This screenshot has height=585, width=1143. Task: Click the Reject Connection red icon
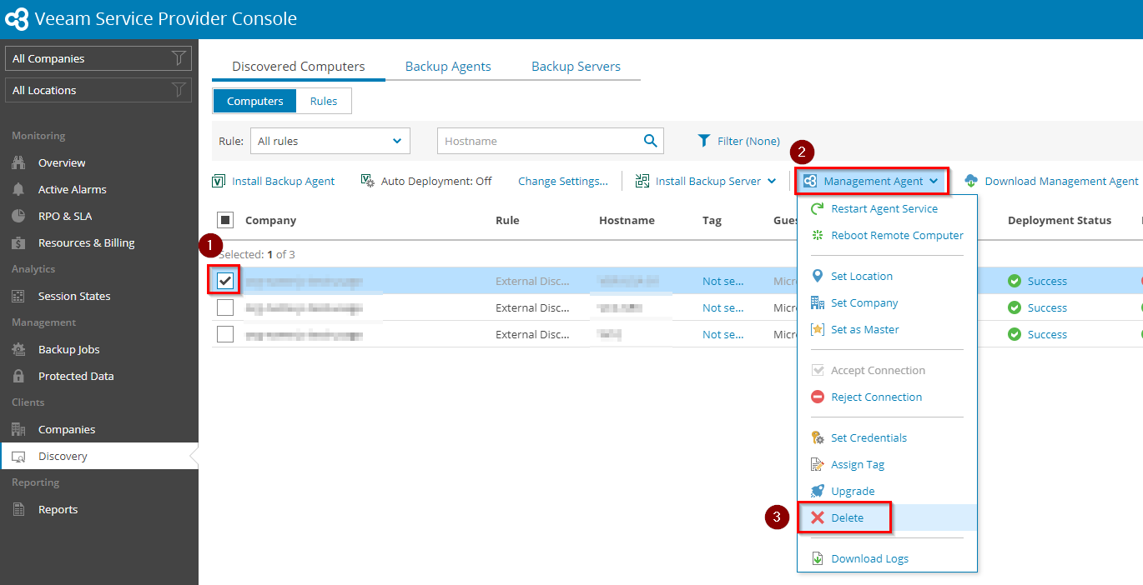tap(818, 397)
